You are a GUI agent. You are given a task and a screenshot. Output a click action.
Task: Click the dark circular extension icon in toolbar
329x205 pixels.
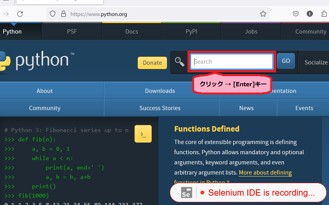click(310, 14)
